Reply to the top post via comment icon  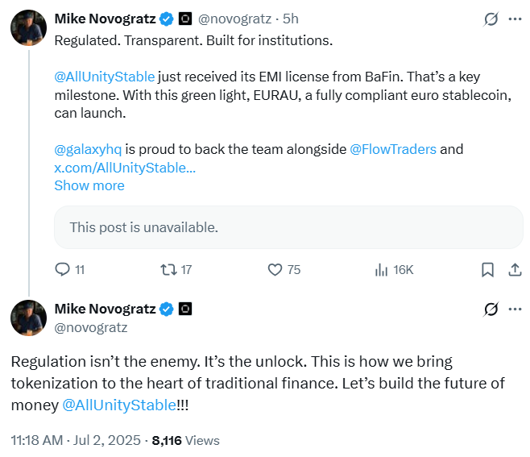(x=62, y=269)
